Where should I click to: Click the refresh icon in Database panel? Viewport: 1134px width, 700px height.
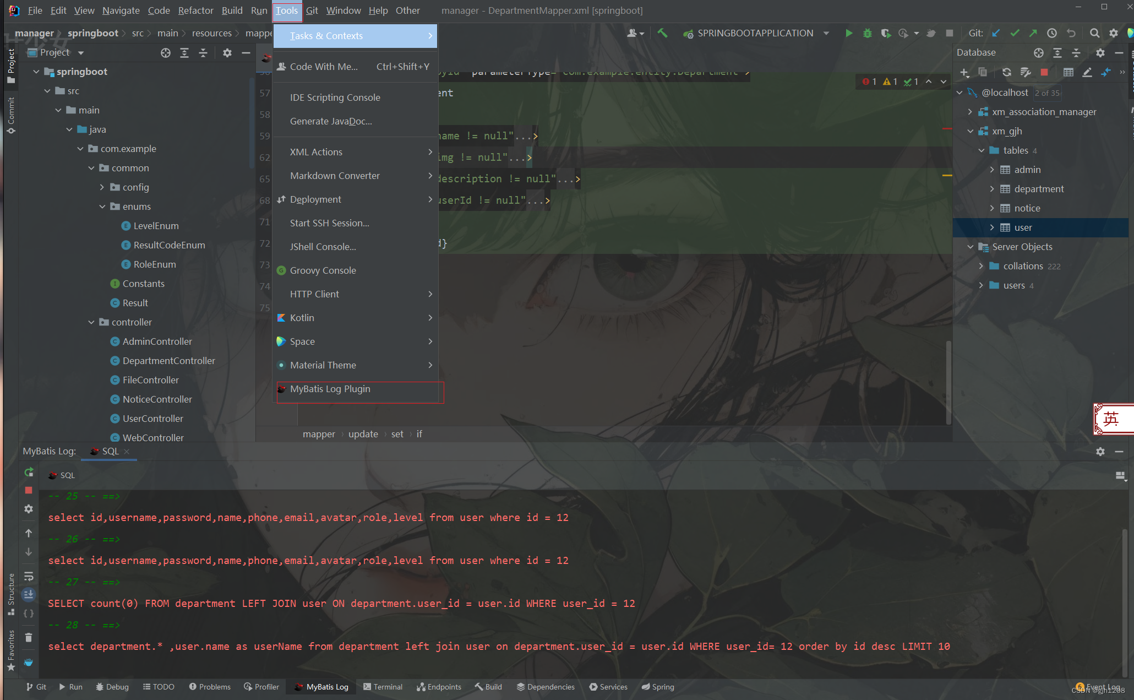point(1005,72)
